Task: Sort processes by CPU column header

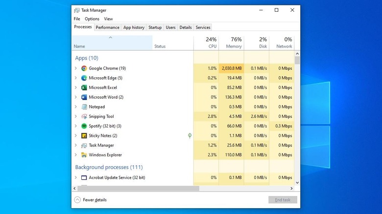Action: [206, 43]
